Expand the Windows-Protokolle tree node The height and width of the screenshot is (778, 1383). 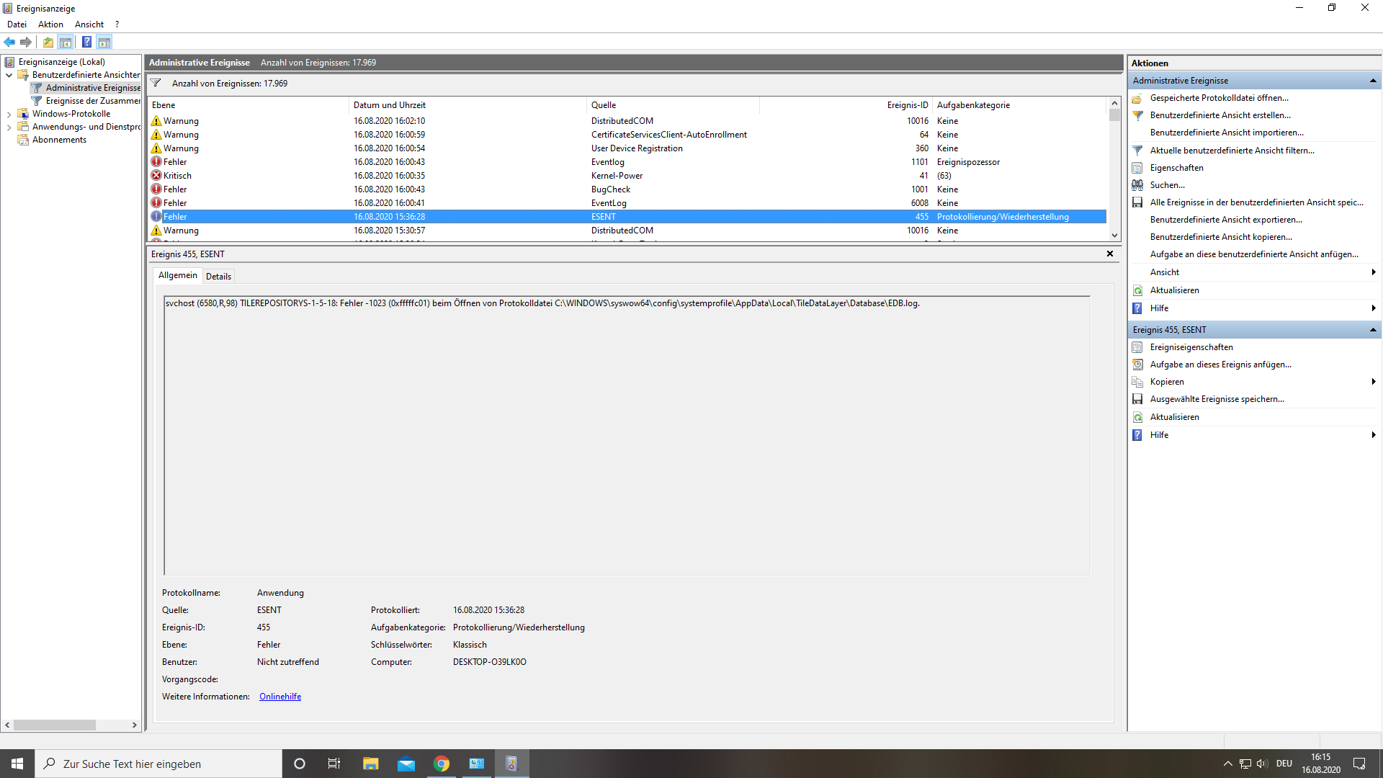pyautogui.click(x=9, y=114)
